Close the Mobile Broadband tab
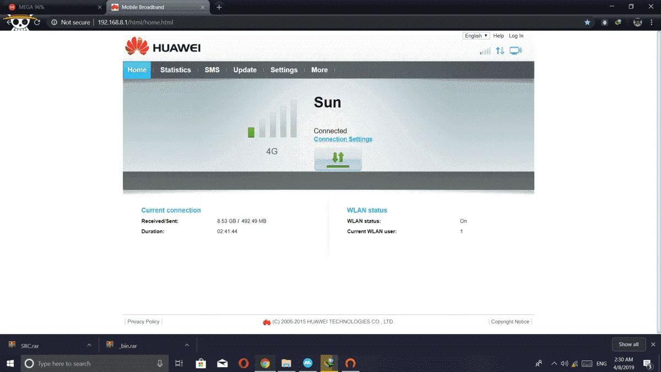Image resolution: width=661 pixels, height=372 pixels. [203, 7]
